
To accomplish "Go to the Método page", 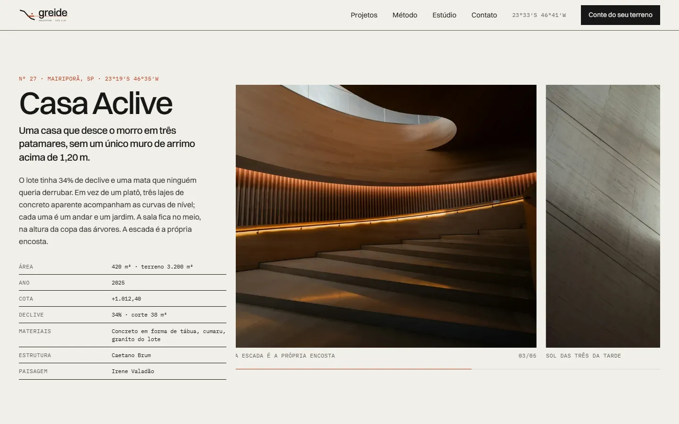I will pyautogui.click(x=405, y=15).
